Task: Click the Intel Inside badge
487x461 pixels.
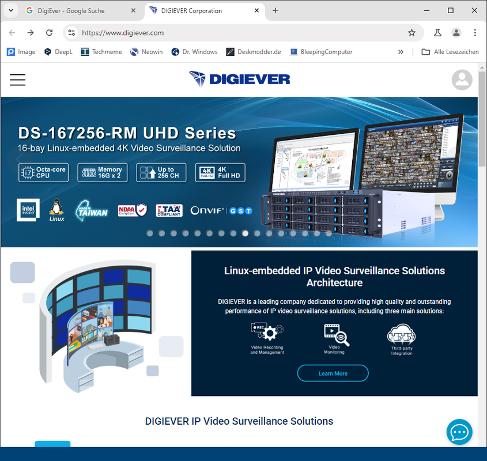Action: tap(28, 210)
